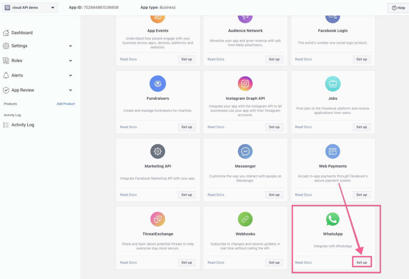Open the cloud API demo app selector
The height and width of the screenshot is (279, 409).
30,7
